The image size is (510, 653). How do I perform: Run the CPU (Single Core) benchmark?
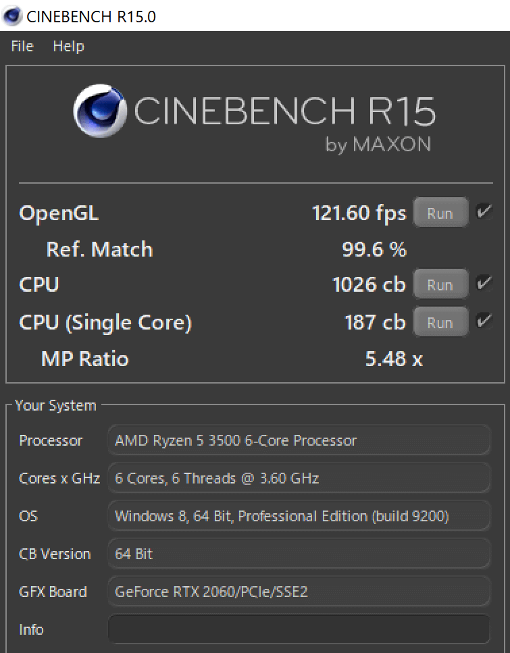[x=440, y=322]
